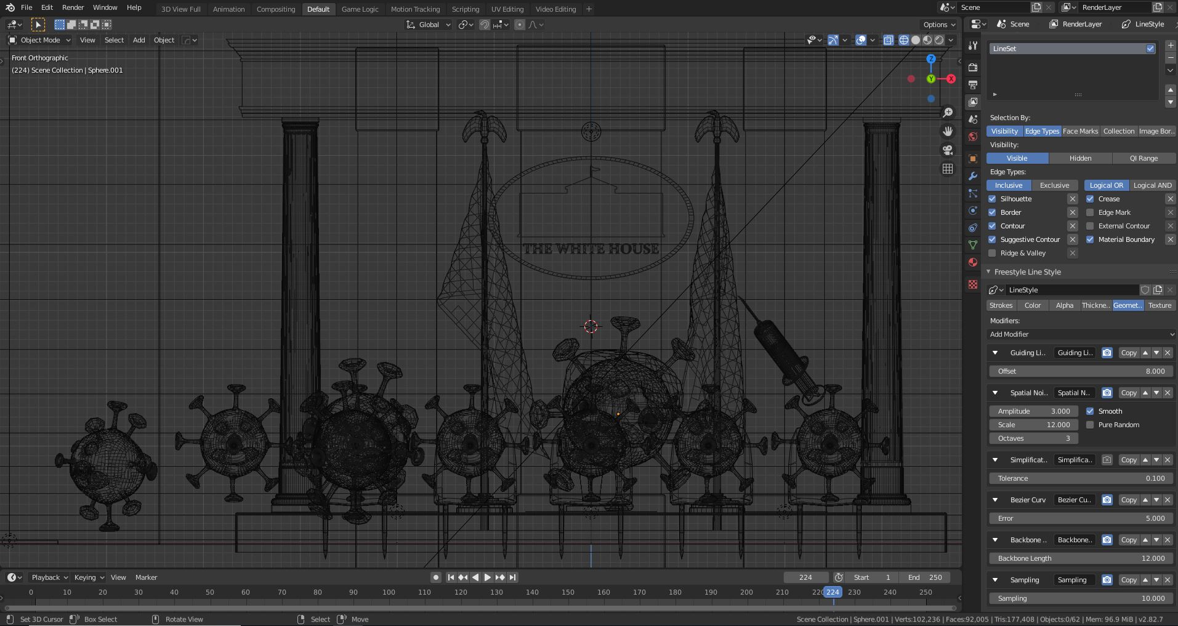Image resolution: width=1178 pixels, height=626 pixels.
Task: Enable External Contour checkbox
Action: 1090,226
